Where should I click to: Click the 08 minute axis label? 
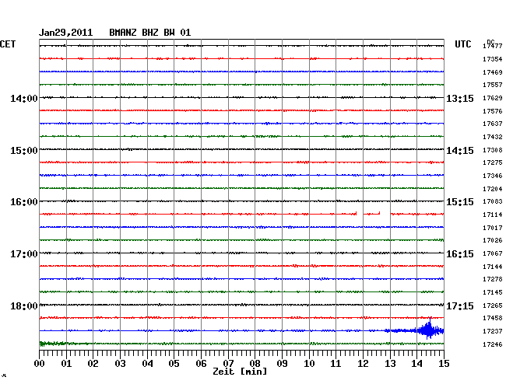pos(255,364)
